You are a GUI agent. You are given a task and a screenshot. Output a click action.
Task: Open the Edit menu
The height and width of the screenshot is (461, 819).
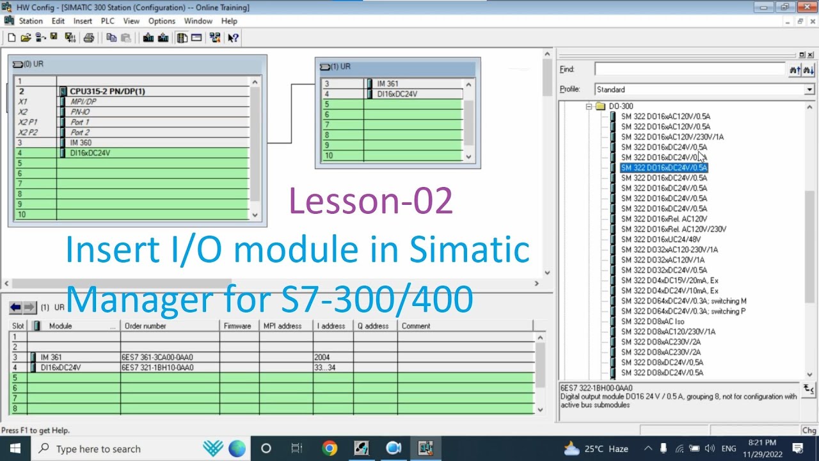click(x=58, y=20)
